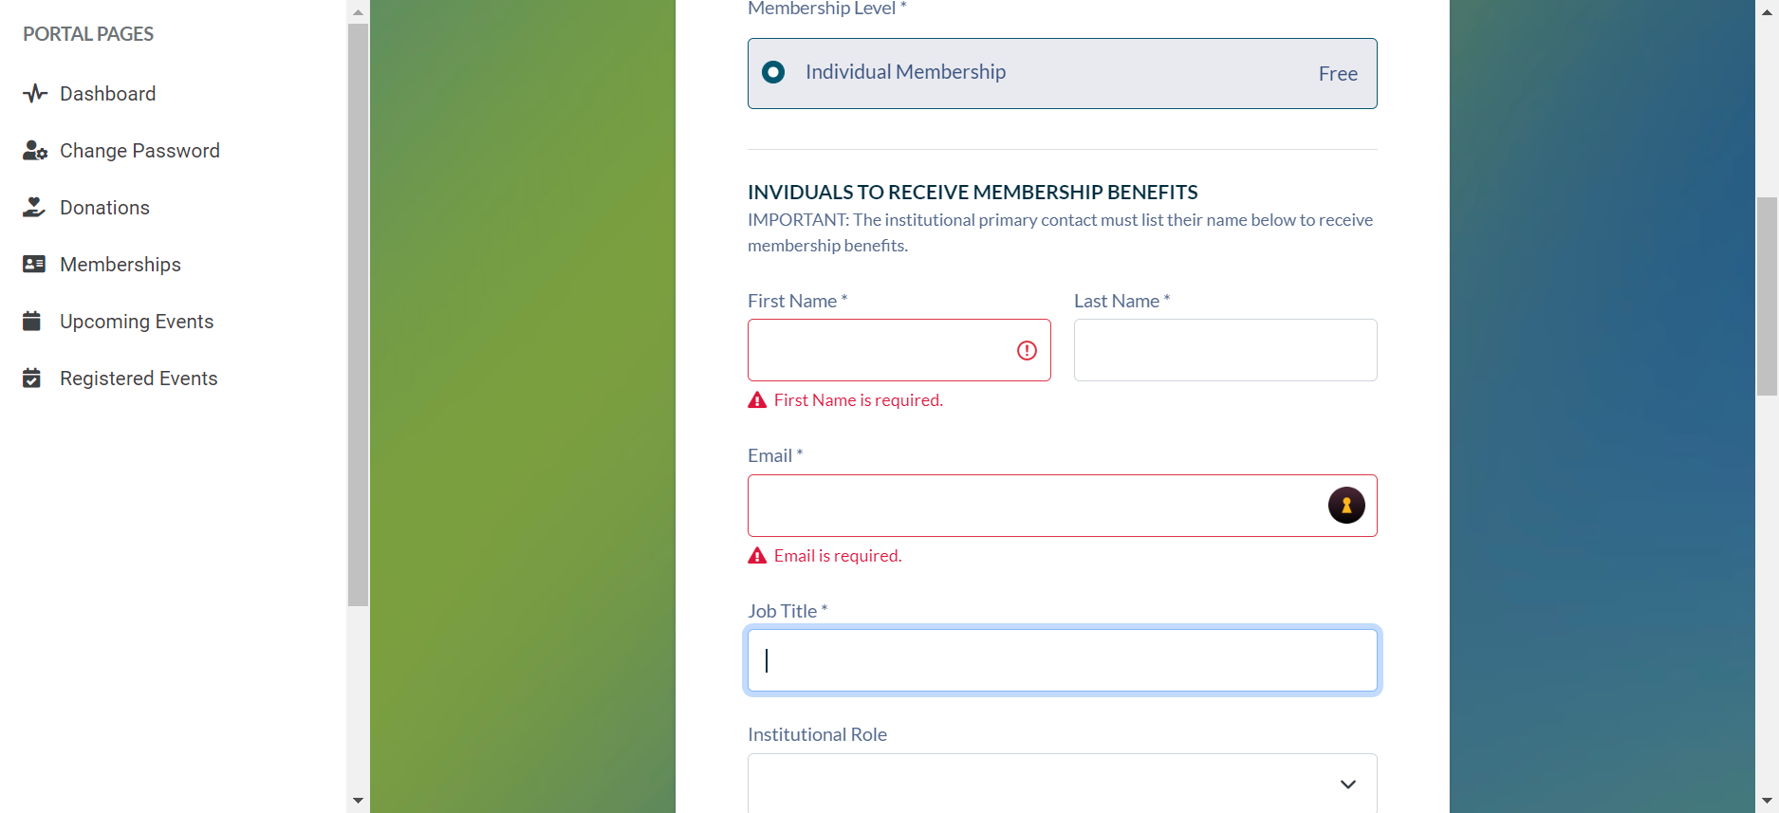The image size is (1779, 813).
Task: Click the warning triangle beside Email error
Action: point(757,556)
